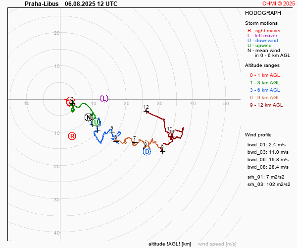Click 'D - downwind' legend entry
297x248 pixels.
(262, 40)
